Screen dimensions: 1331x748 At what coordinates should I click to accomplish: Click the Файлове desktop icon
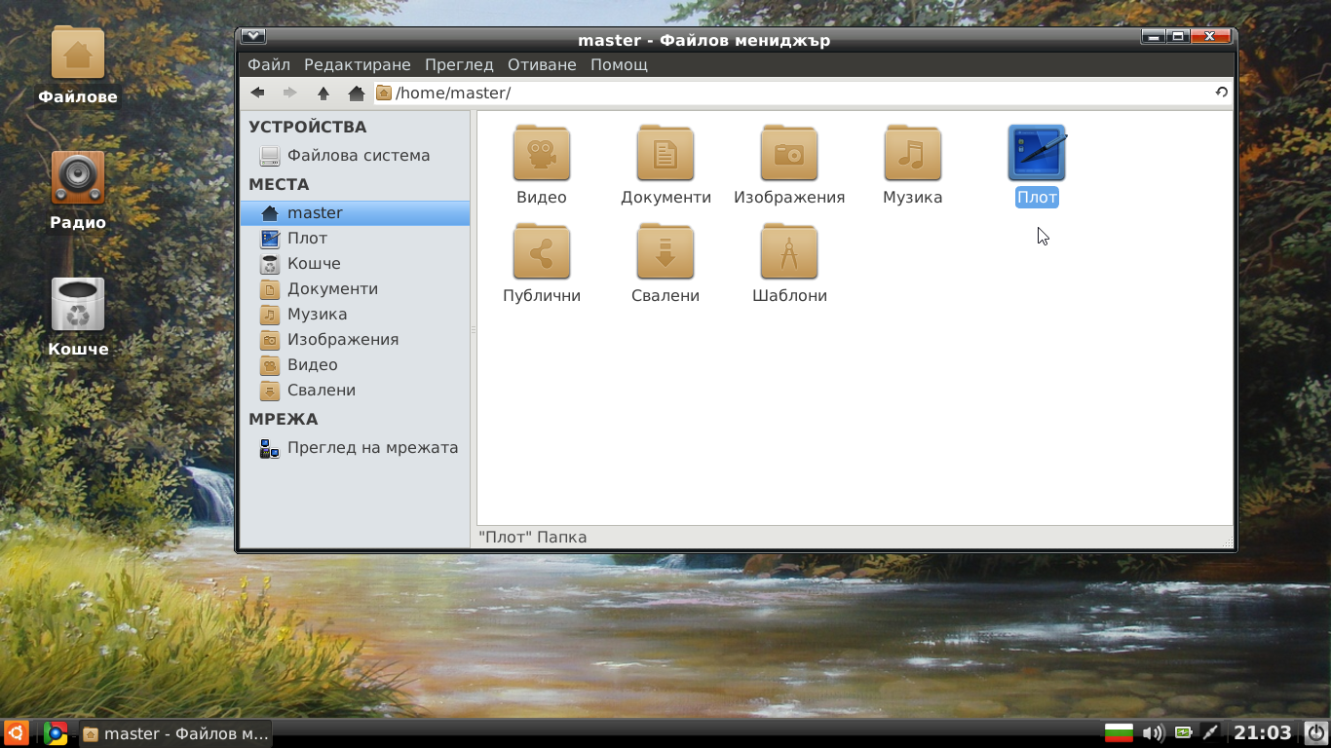[78, 66]
